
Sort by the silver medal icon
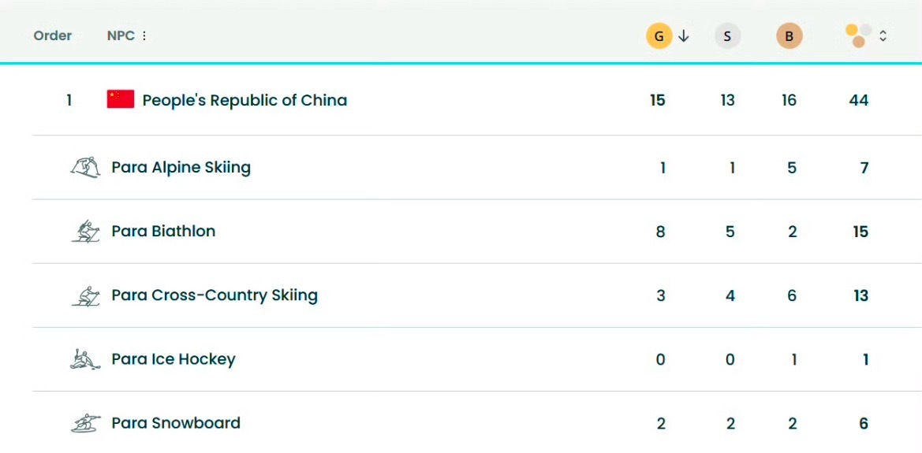(x=727, y=36)
